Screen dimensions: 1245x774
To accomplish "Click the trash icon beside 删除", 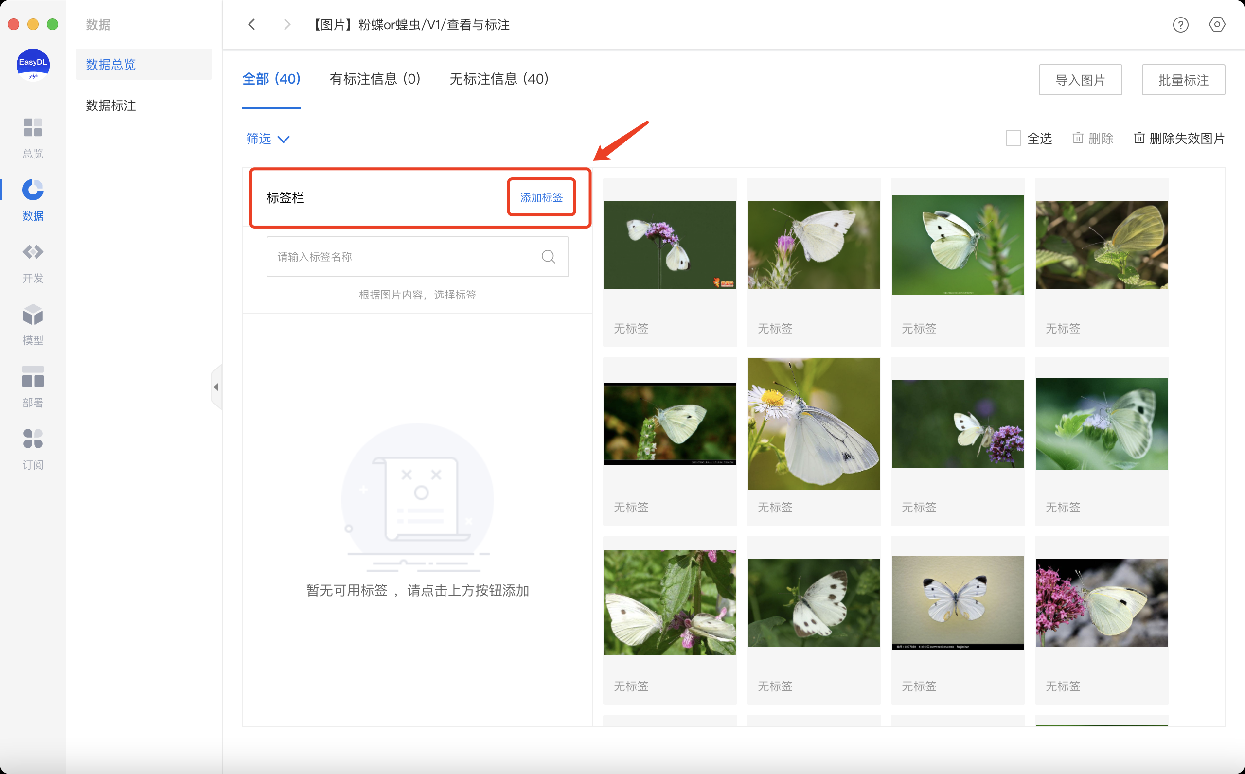I will pyautogui.click(x=1078, y=138).
